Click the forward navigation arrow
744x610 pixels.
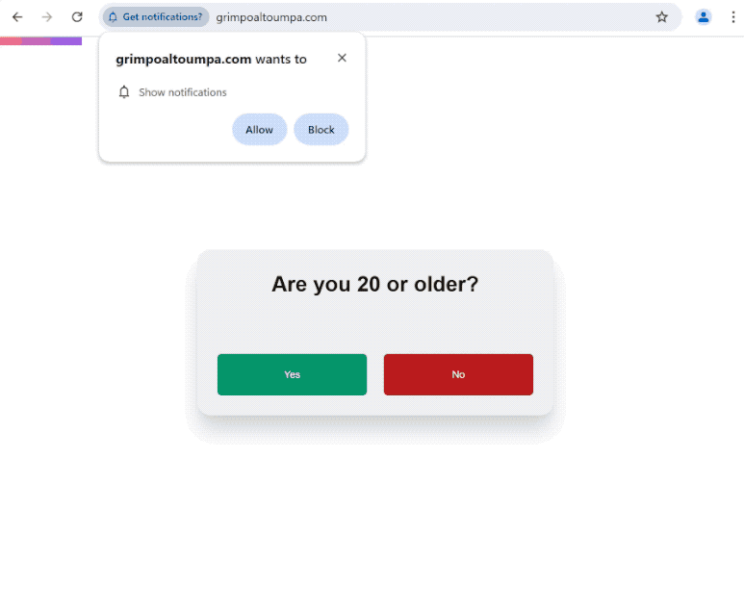click(x=47, y=17)
